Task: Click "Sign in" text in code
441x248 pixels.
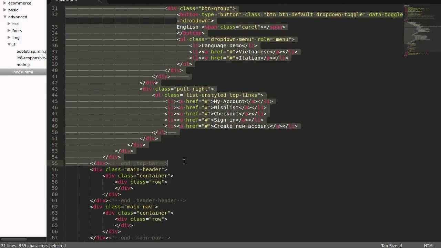Action: 225,120
